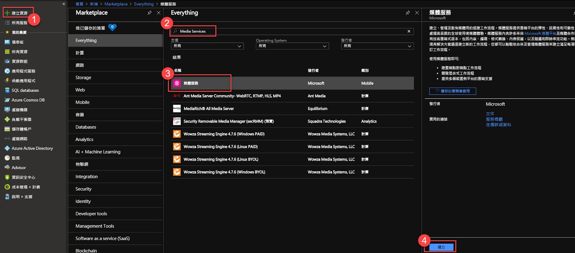Sort results by 名稱 column header
The width and height of the screenshot is (575, 253).
[178, 70]
